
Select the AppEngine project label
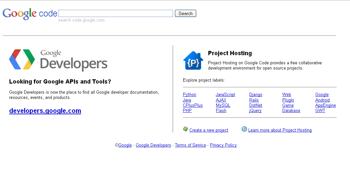(x=325, y=105)
